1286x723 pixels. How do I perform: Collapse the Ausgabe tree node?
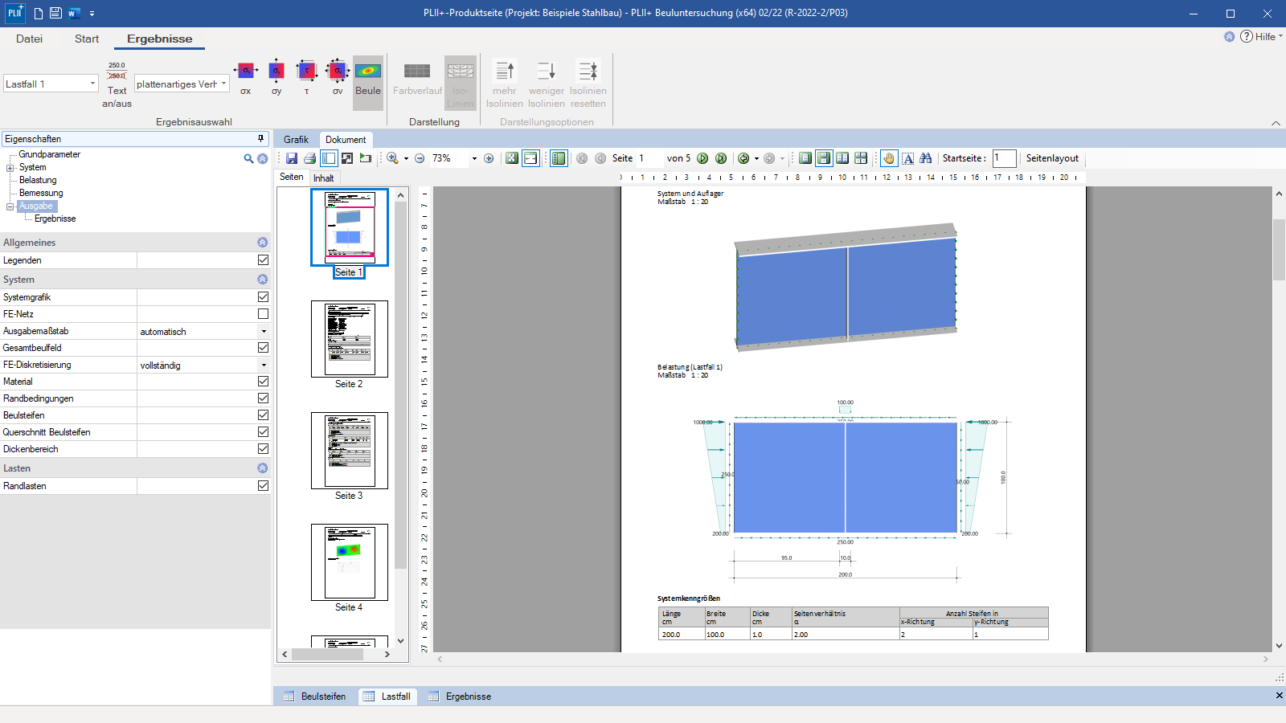[x=10, y=206]
